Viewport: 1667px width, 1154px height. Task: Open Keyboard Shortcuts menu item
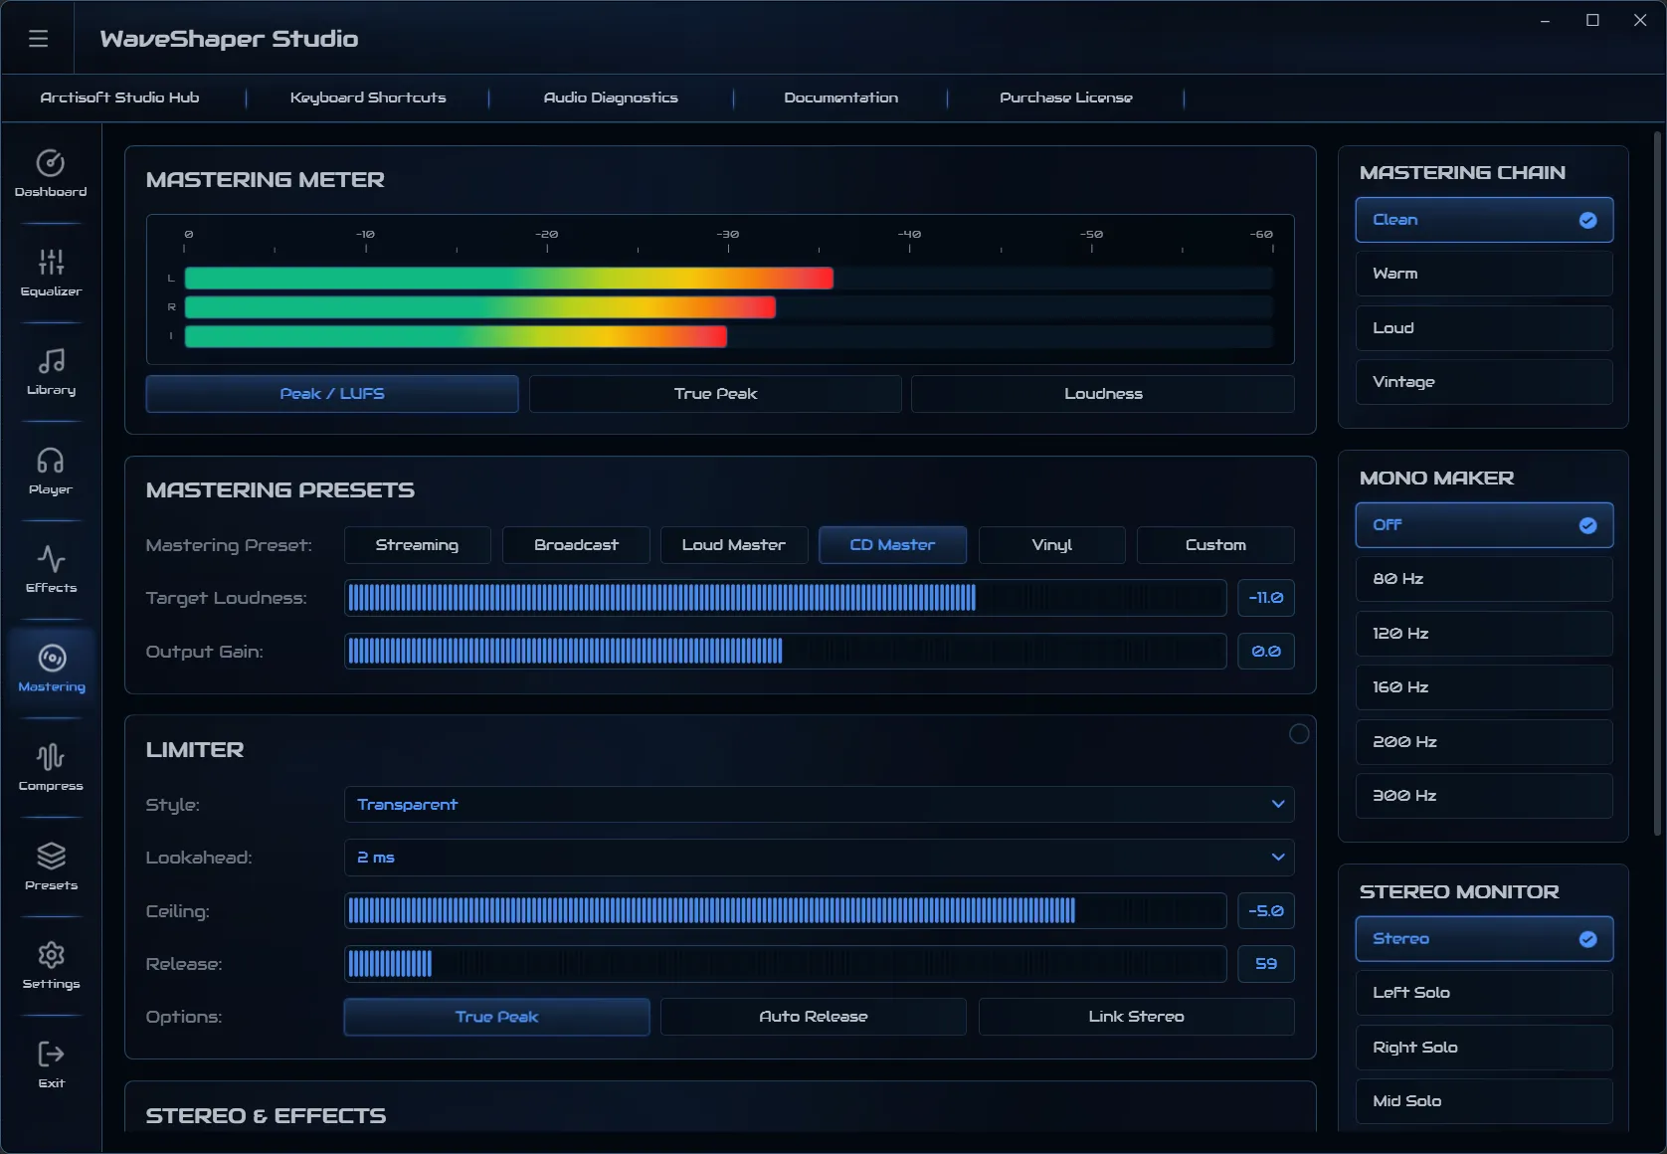click(368, 97)
